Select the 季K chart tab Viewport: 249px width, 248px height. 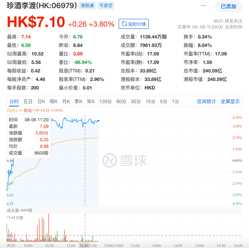78,101
